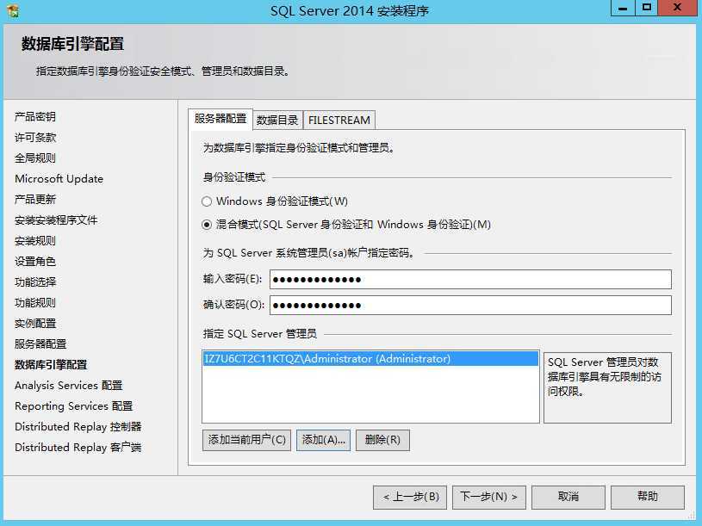Click the 删除(R) button

(382, 440)
